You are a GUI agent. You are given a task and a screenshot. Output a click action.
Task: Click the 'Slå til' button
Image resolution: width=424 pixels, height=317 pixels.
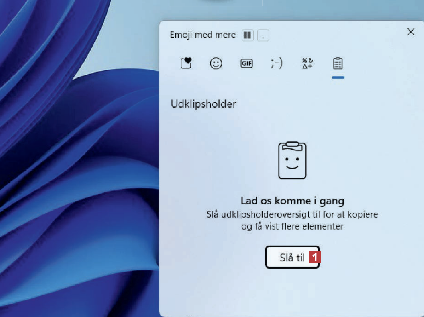click(292, 257)
